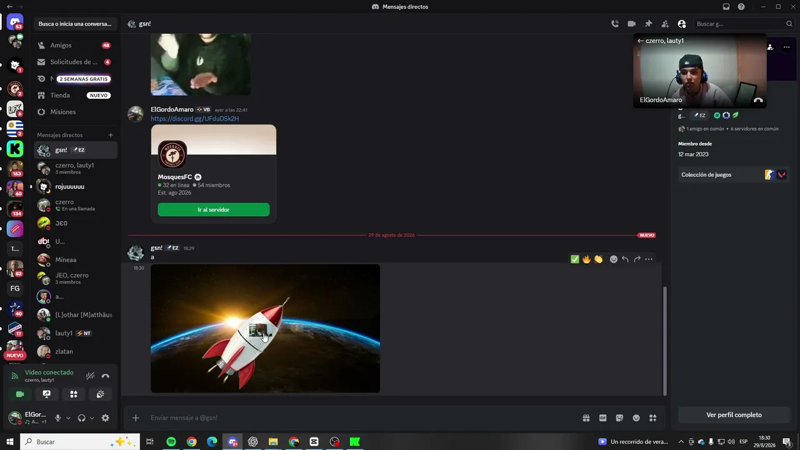This screenshot has height=450, width=800.
Task: React with the green check emoji
Action: tap(575, 259)
